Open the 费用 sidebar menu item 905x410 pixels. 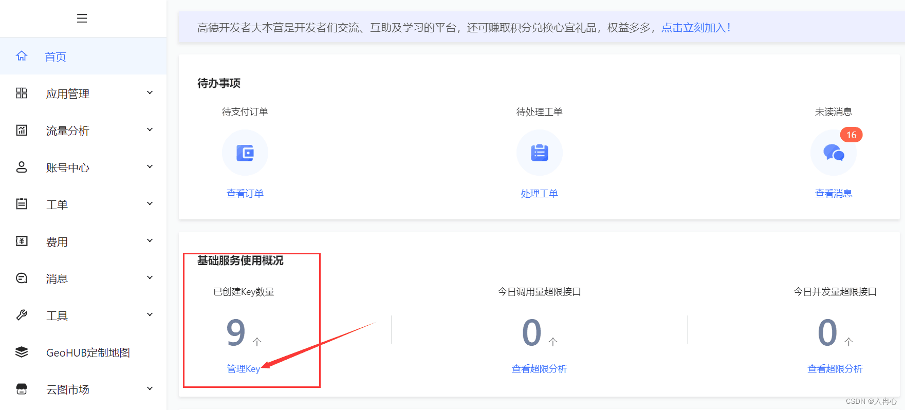(83, 241)
